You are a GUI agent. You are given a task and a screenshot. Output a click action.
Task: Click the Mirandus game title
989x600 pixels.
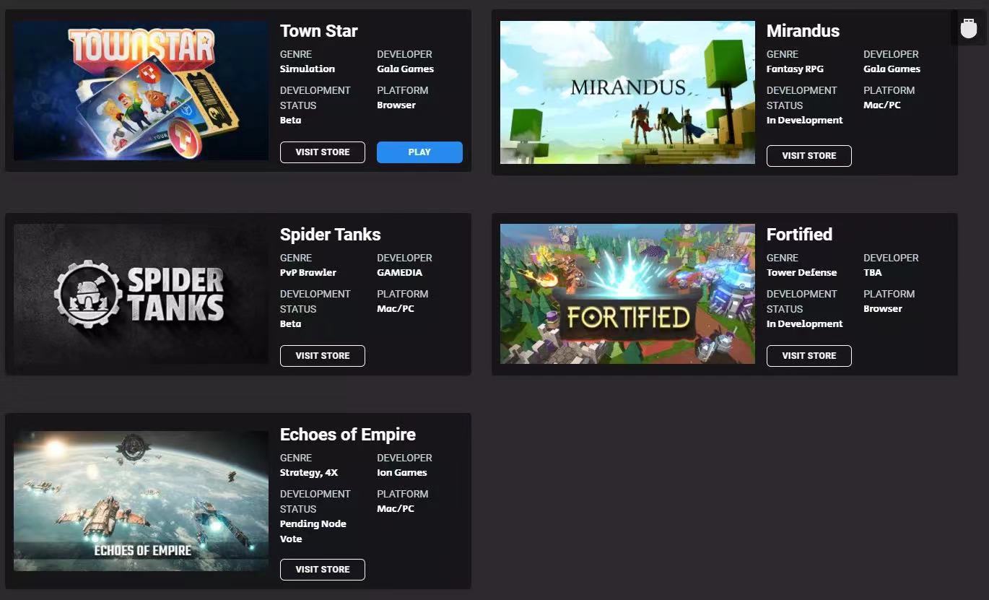pyautogui.click(x=803, y=31)
